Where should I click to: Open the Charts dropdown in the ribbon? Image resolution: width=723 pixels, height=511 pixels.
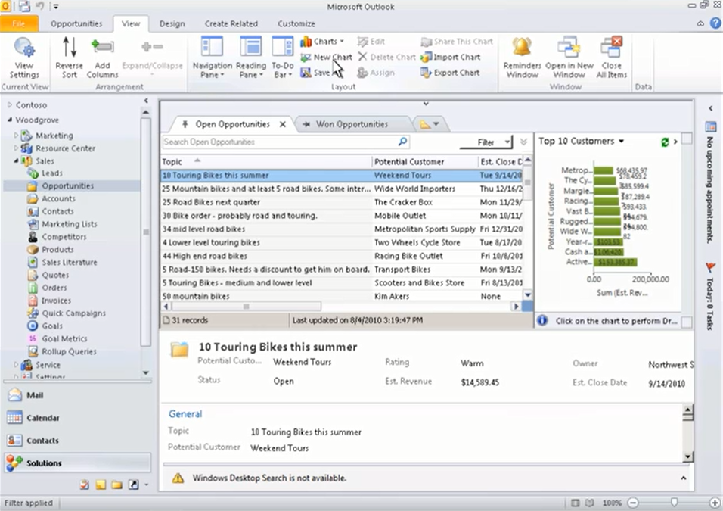(x=322, y=42)
